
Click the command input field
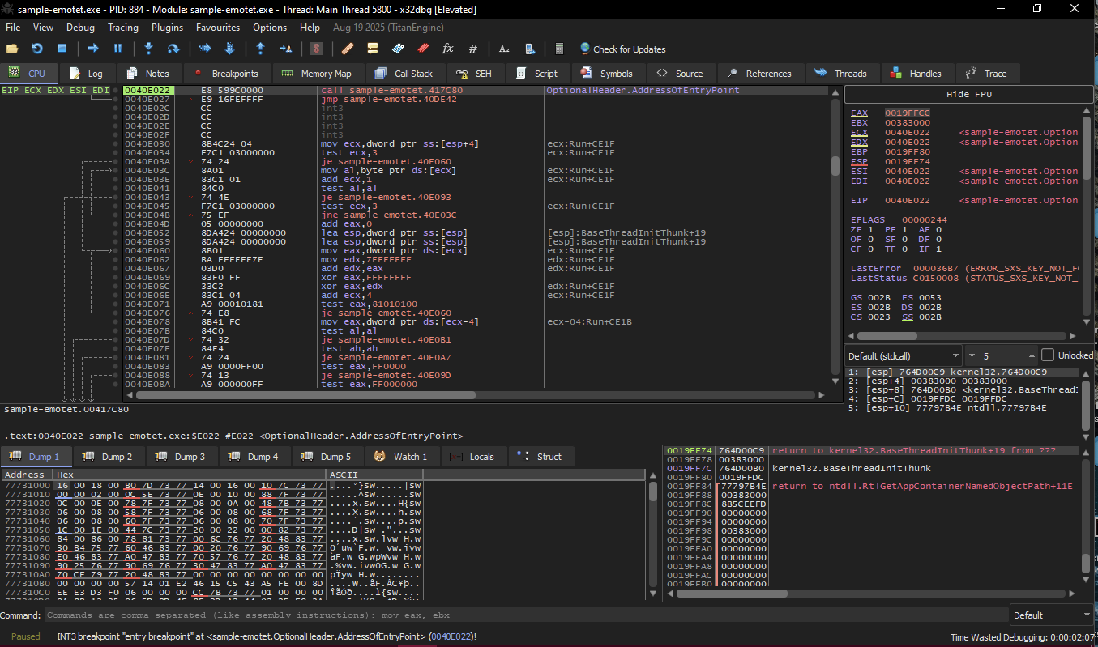click(526, 615)
